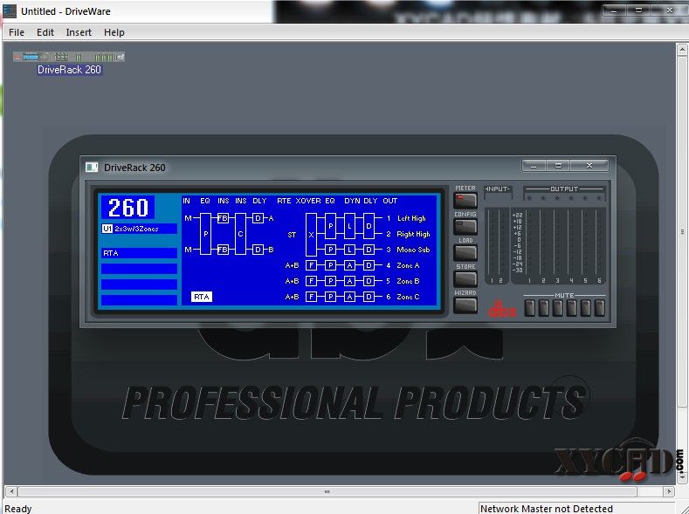
Task: Open the Zone A AGC A block
Action: pos(349,265)
